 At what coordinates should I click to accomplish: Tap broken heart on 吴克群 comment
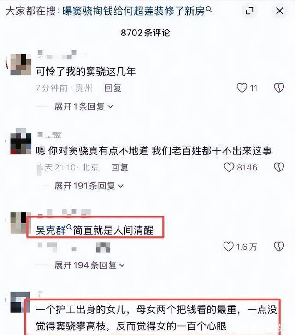pyautogui.click(x=279, y=247)
